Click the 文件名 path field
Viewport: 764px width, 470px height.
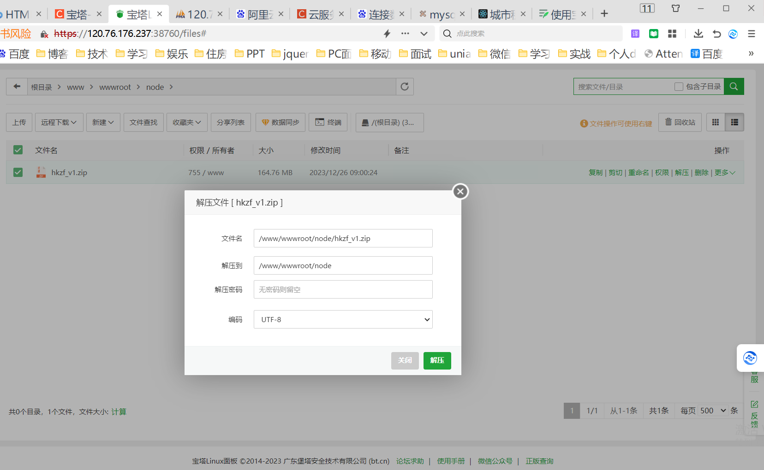(343, 238)
